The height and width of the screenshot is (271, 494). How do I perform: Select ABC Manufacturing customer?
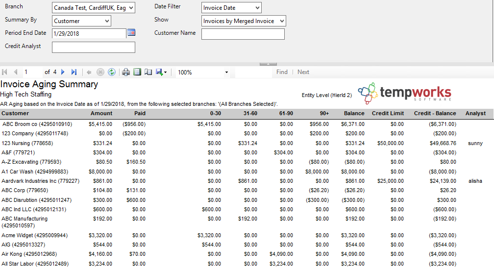point(25,222)
